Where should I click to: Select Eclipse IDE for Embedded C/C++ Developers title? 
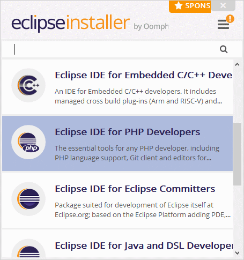tap(143, 75)
